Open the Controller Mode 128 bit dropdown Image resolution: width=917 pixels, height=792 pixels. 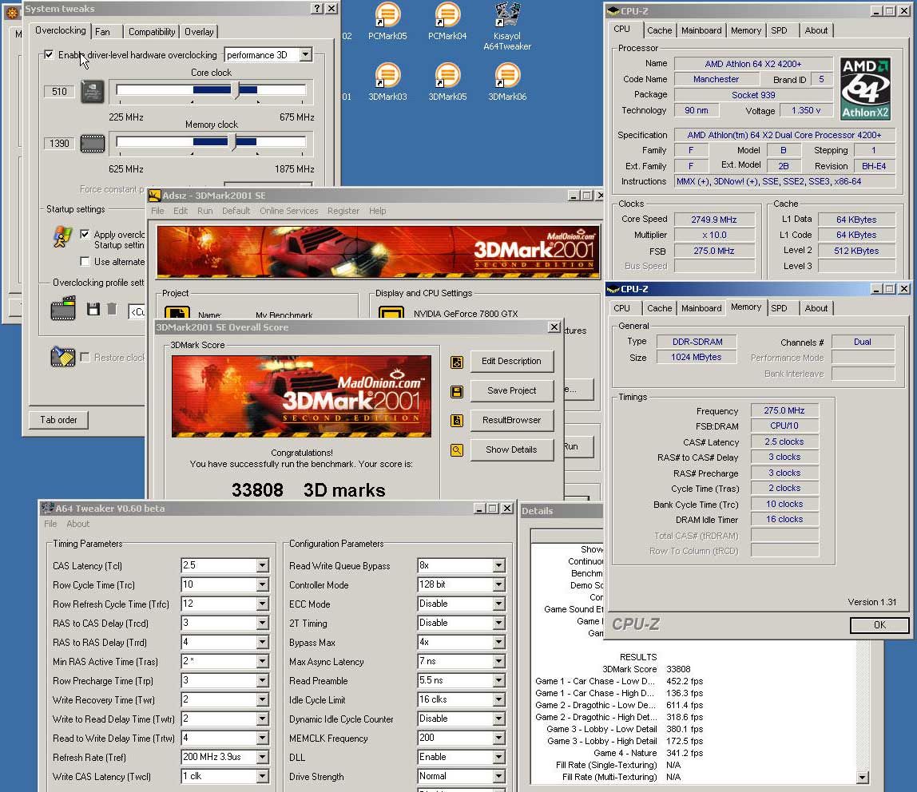tap(499, 584)
